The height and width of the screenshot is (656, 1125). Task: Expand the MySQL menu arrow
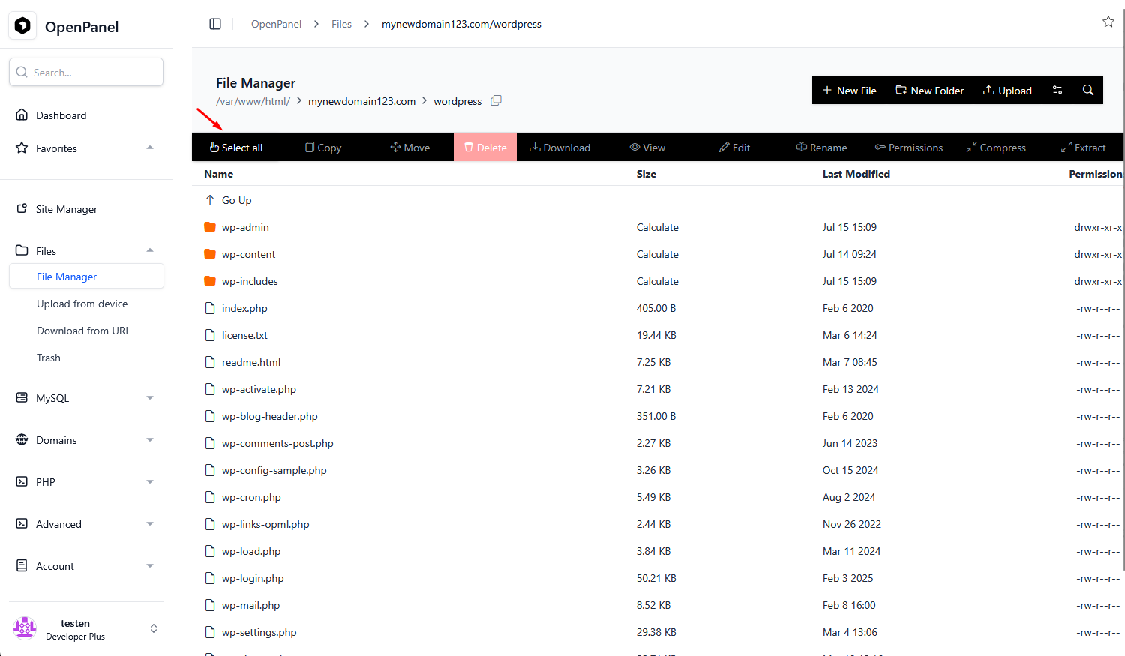tap(150, 398)
